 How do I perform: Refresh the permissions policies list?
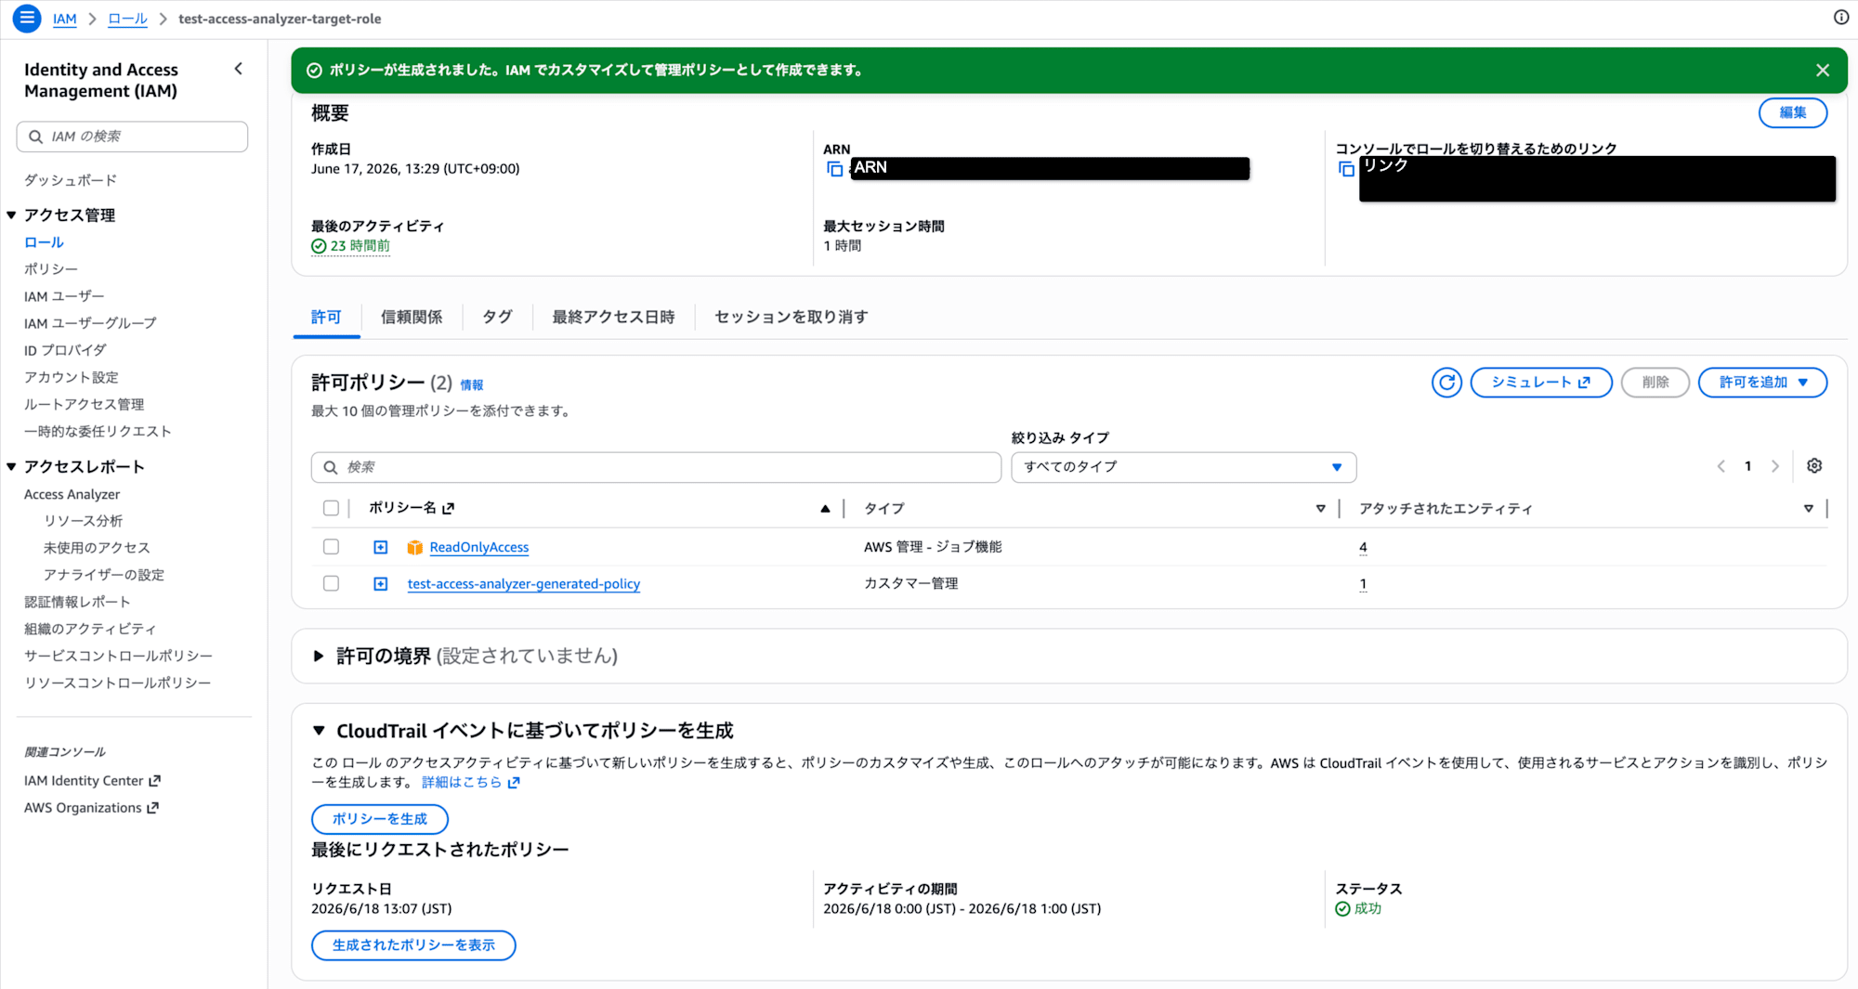[1446, 383]
